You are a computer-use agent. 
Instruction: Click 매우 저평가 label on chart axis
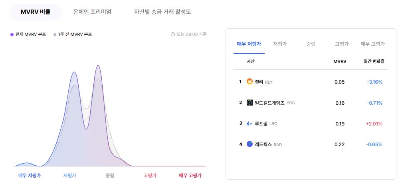click(29, 175)
